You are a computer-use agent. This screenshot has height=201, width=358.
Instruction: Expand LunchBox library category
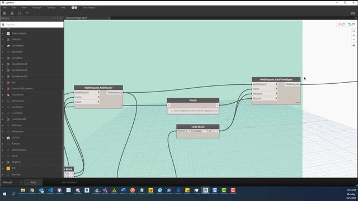click(x=2, y=113)
